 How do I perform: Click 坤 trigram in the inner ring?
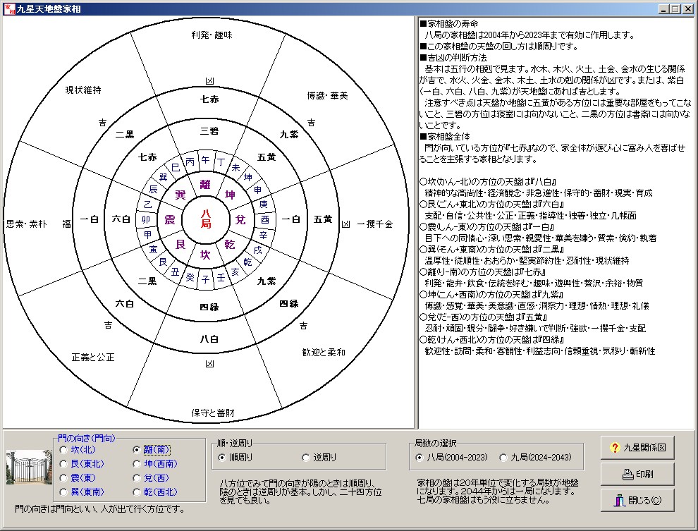tap(230, 195)
